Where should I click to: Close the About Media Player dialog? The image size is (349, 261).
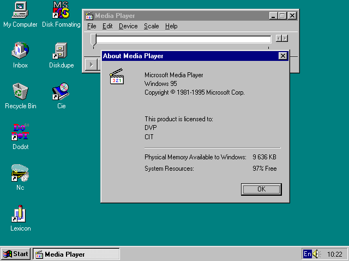point(282,56)
